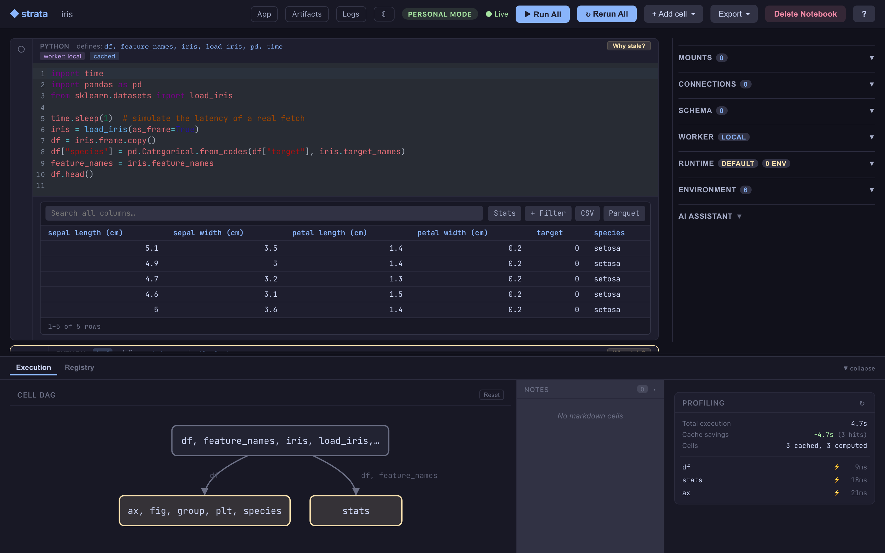Screen dimensions: 885x553
Task: Expand the Runtime section
Action: tap(777, 163)
